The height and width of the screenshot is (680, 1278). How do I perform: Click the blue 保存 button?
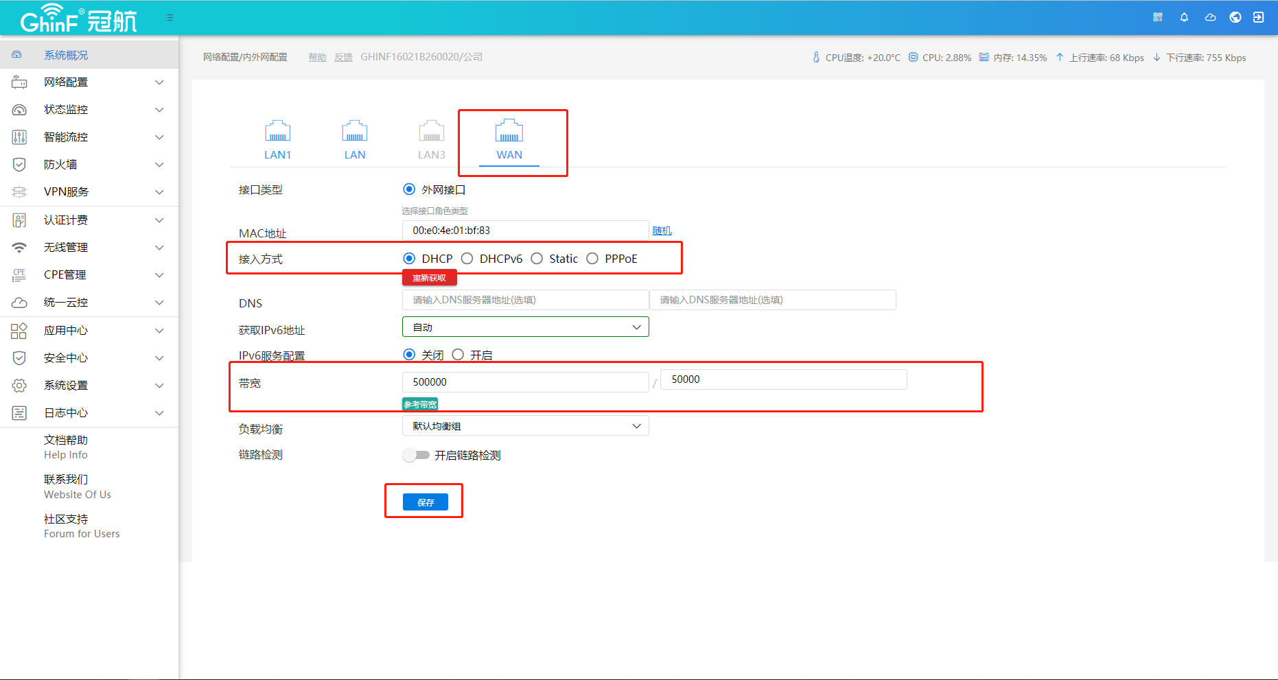point(425,502)
